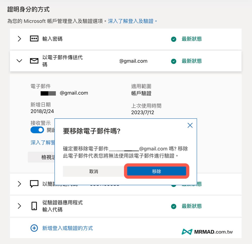Confirm with the blue 移除 button
Image resolution: width=252 pixels, height=244 pixels.
(x=156, y=171)
